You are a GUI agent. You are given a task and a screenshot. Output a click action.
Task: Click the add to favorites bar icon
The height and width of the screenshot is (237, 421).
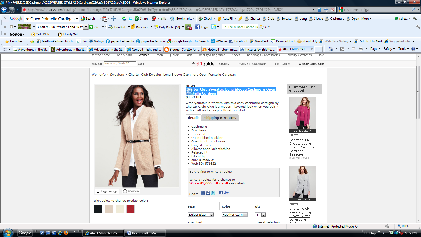click(x=32, y=41)
